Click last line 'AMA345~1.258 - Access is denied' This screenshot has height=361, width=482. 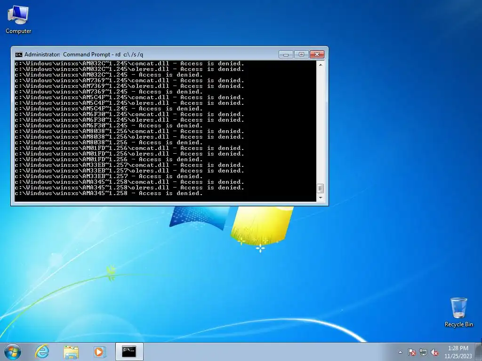coord(109,193)
